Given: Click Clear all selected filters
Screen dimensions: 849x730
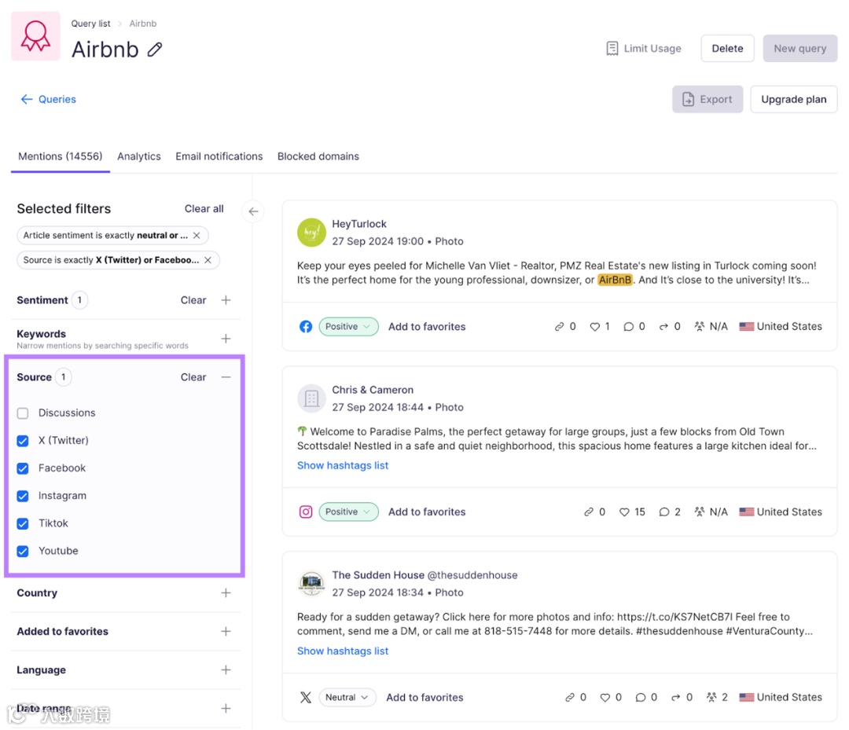Looking at the screenshot, I should point(204,209).
